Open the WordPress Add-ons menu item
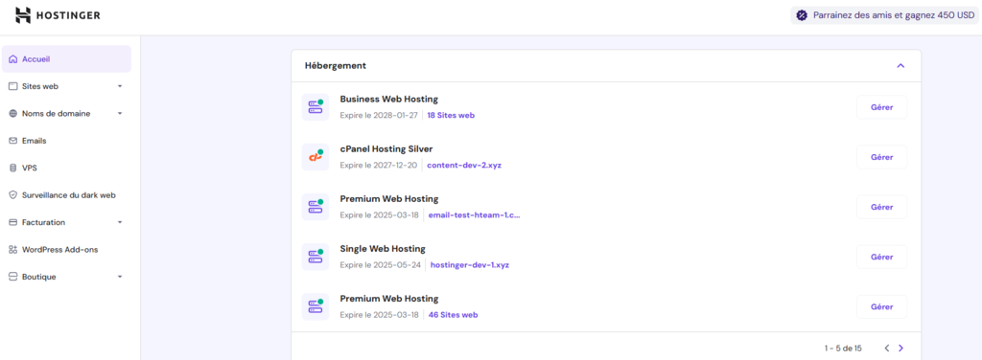Screen dimensions: 982x360 click(x=66, y=249)
